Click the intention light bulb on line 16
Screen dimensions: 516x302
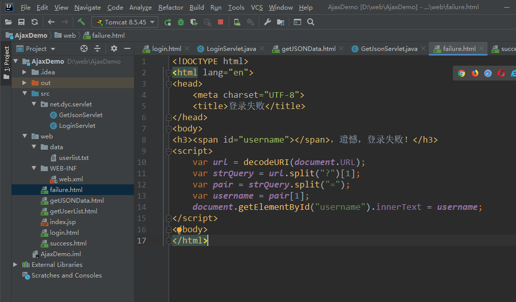[x=179, y=230]
